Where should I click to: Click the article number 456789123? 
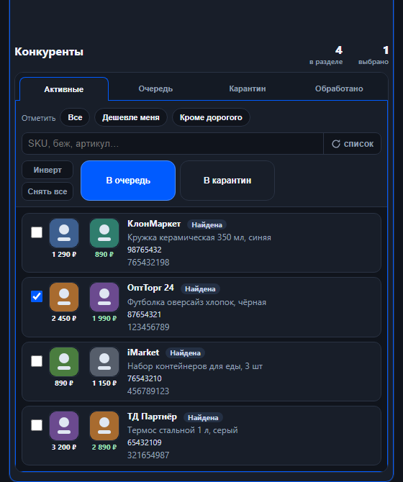point(148,391)
